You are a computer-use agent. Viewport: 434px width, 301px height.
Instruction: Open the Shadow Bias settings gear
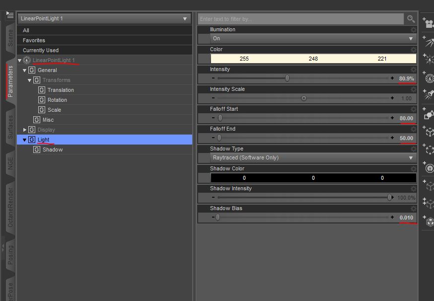[x=413, y=209]
